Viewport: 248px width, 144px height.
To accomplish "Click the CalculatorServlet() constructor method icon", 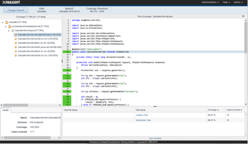I will point(16,34).
